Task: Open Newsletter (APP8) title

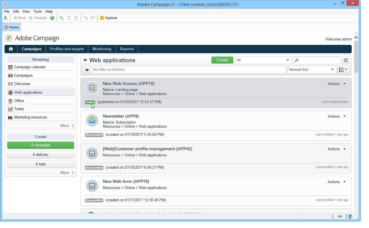Action: click(121, 116)
